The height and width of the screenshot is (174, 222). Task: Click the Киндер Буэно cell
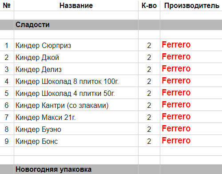(76, 129)
